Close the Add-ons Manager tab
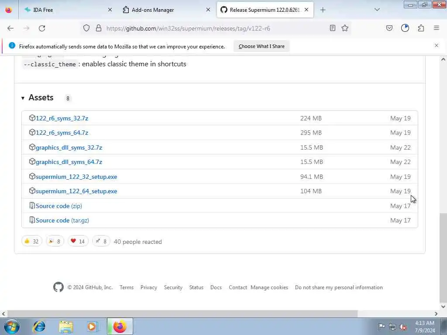The width and height of the screenshot is (447, 335). tap(208, 10)
